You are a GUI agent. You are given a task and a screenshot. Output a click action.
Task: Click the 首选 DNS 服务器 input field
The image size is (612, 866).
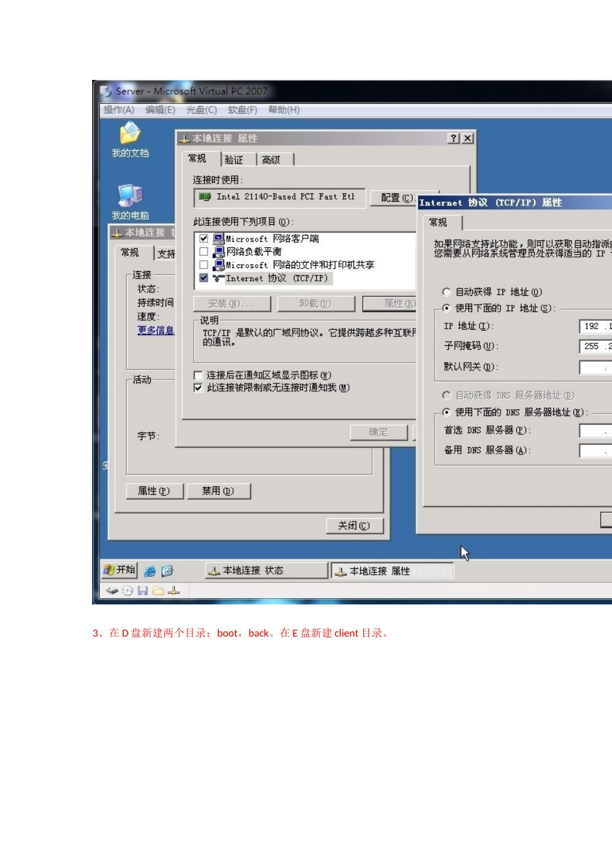point(596,430)
